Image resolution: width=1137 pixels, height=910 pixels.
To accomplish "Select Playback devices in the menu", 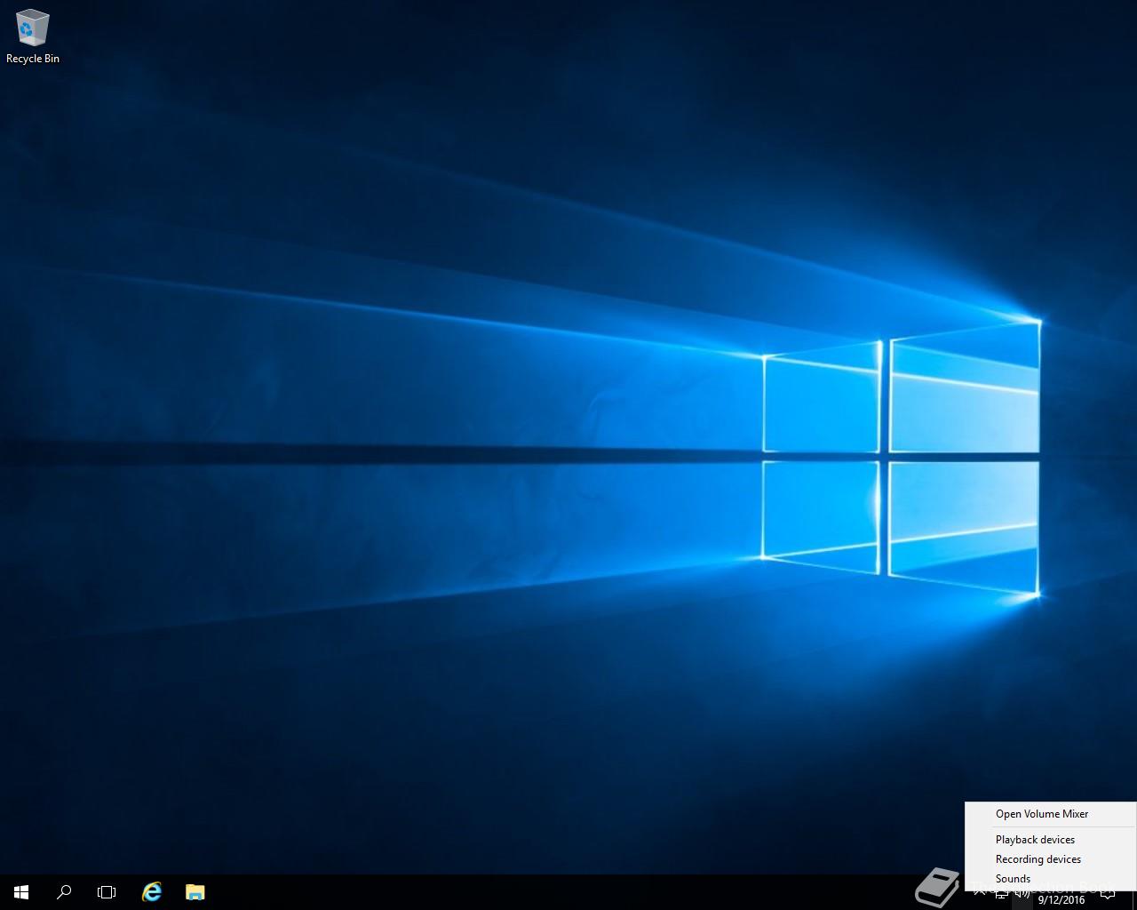I will 1050,840.
